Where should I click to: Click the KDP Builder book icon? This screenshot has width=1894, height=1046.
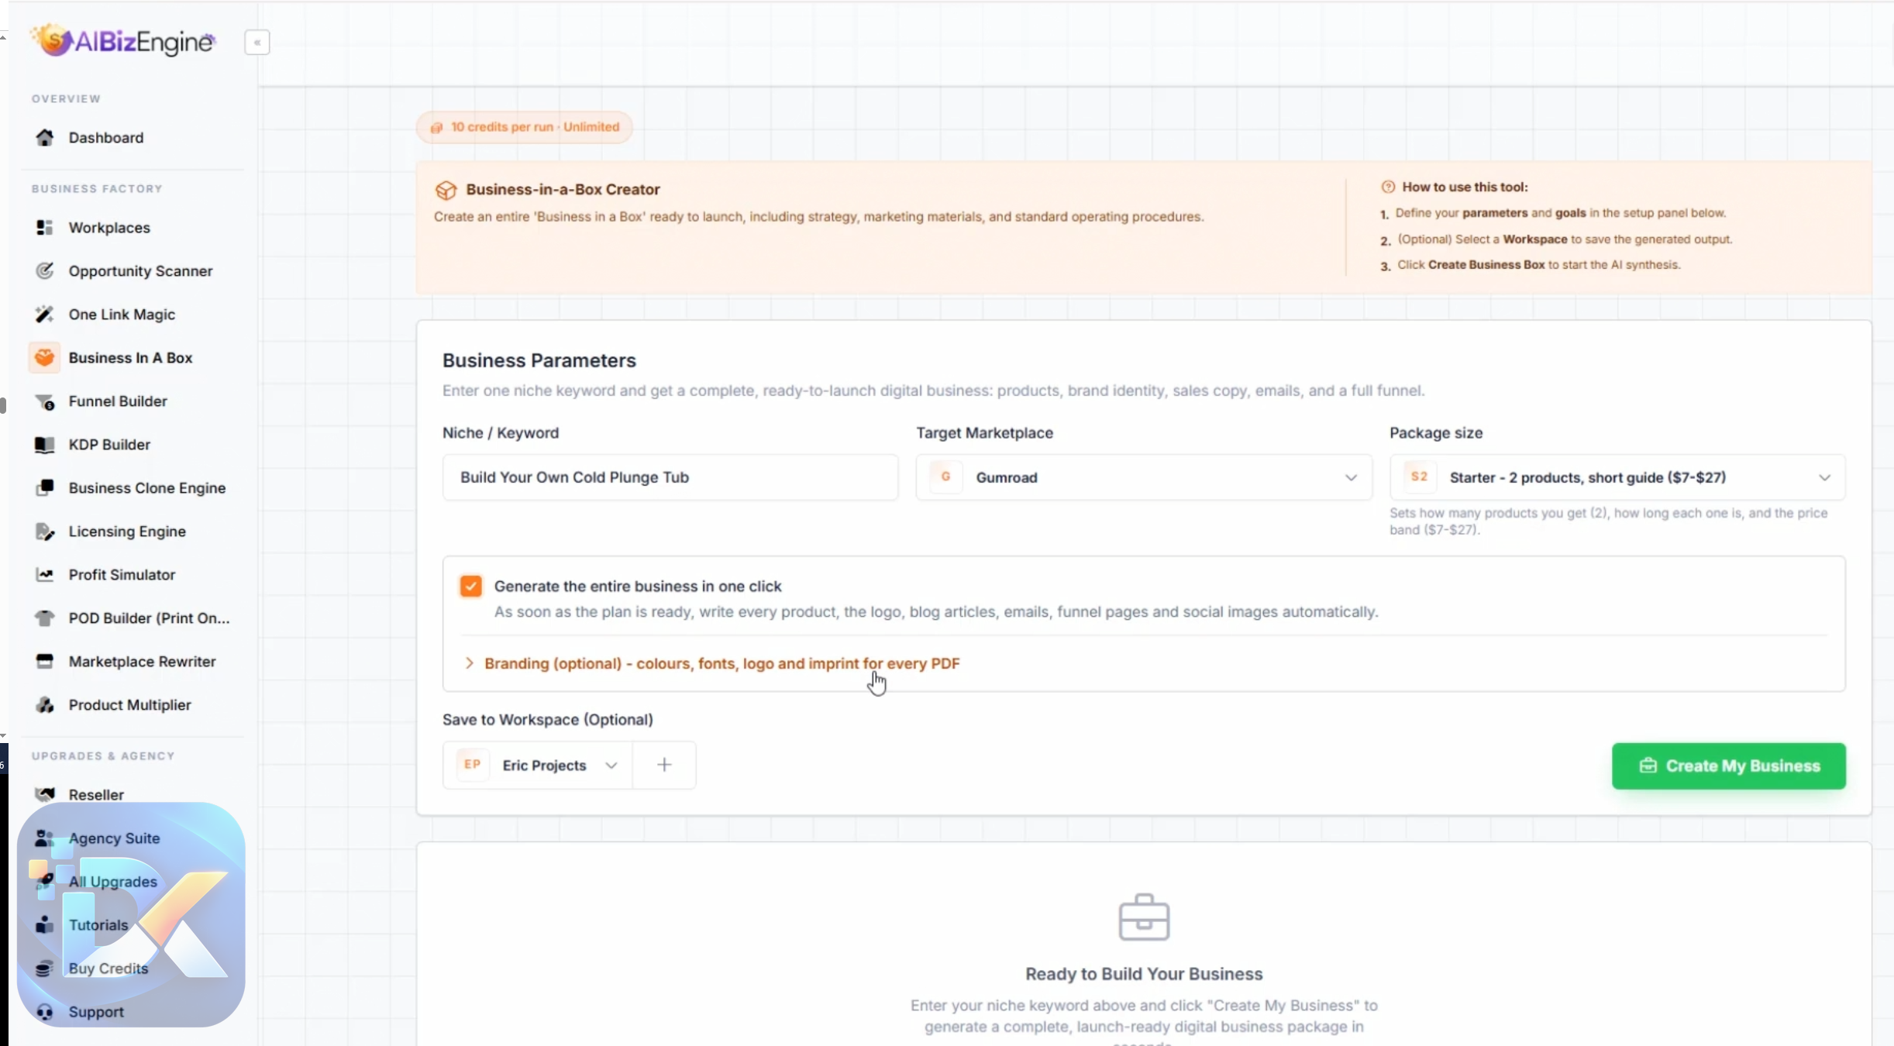click(x=45, y=445)
